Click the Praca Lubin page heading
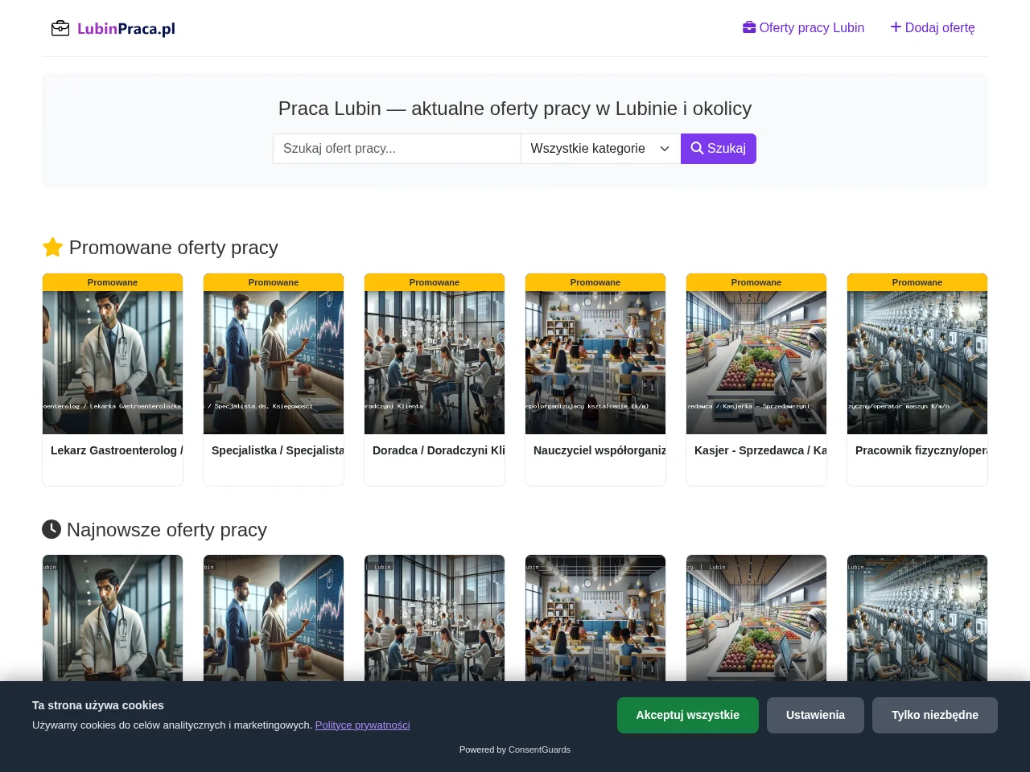This screenshot has height=772, width=1030. pos(515,109)
